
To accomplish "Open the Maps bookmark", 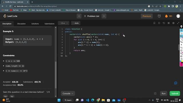I will 23,10.
